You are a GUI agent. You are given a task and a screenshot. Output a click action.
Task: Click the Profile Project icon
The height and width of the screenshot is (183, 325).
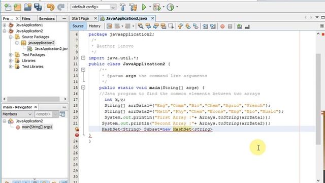tap(171, 7)
